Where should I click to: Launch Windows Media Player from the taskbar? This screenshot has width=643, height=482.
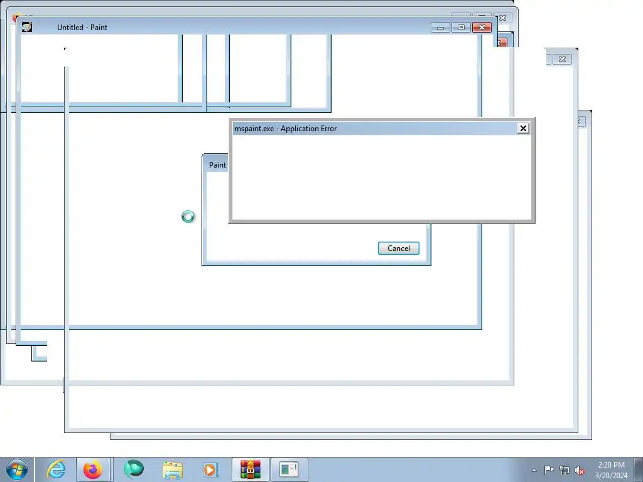pyautogui.click(x=210, y=469)
